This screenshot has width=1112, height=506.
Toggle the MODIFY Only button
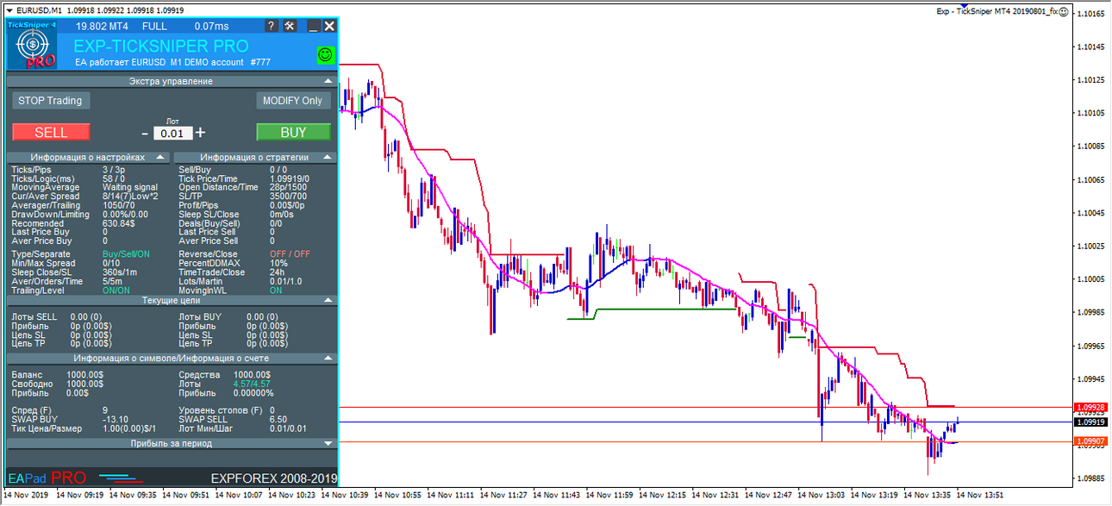[293, 101]
